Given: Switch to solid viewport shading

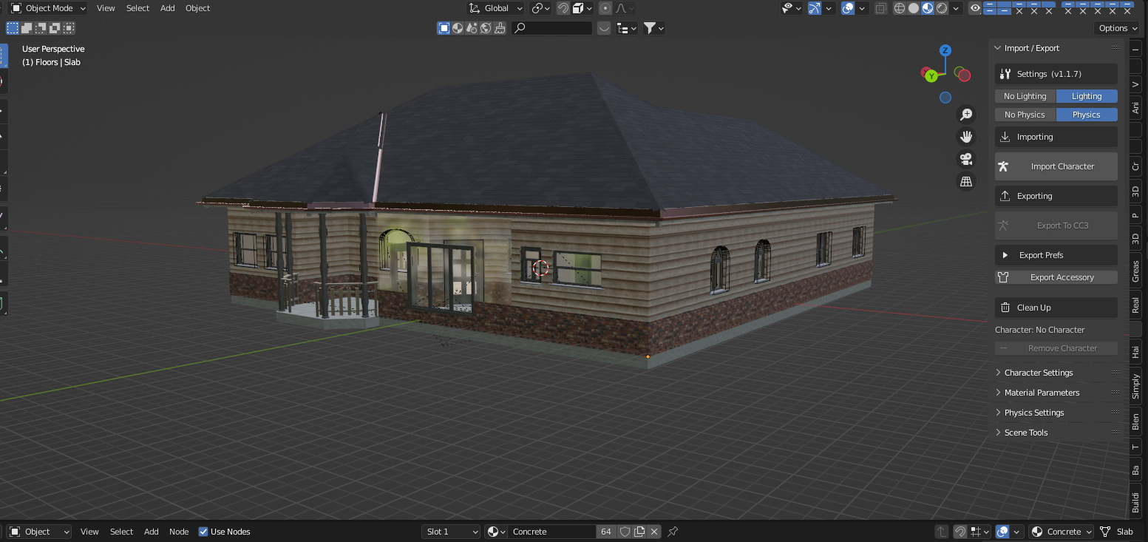Looking at the screenshot, I should [x=914, y=8].
